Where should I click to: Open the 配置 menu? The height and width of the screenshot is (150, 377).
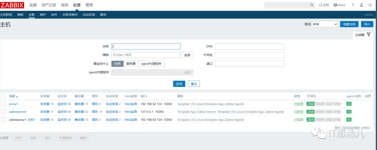(77, 5)
